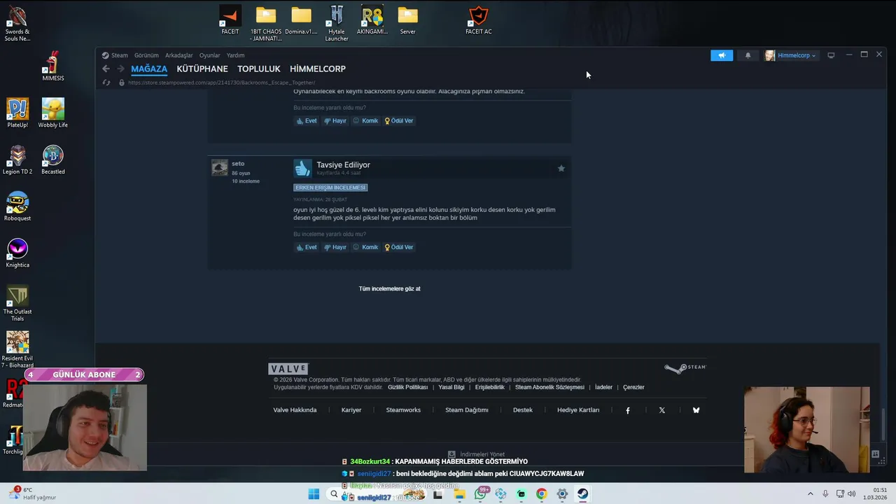Open Steam X page icon in footer
Viewport: 896px width, 504px height.
coord(662,410)
